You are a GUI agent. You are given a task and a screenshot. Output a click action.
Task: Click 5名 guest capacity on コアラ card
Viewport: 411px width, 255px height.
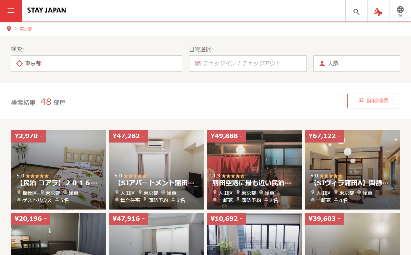pyautogui.click(x=64, y=200)
